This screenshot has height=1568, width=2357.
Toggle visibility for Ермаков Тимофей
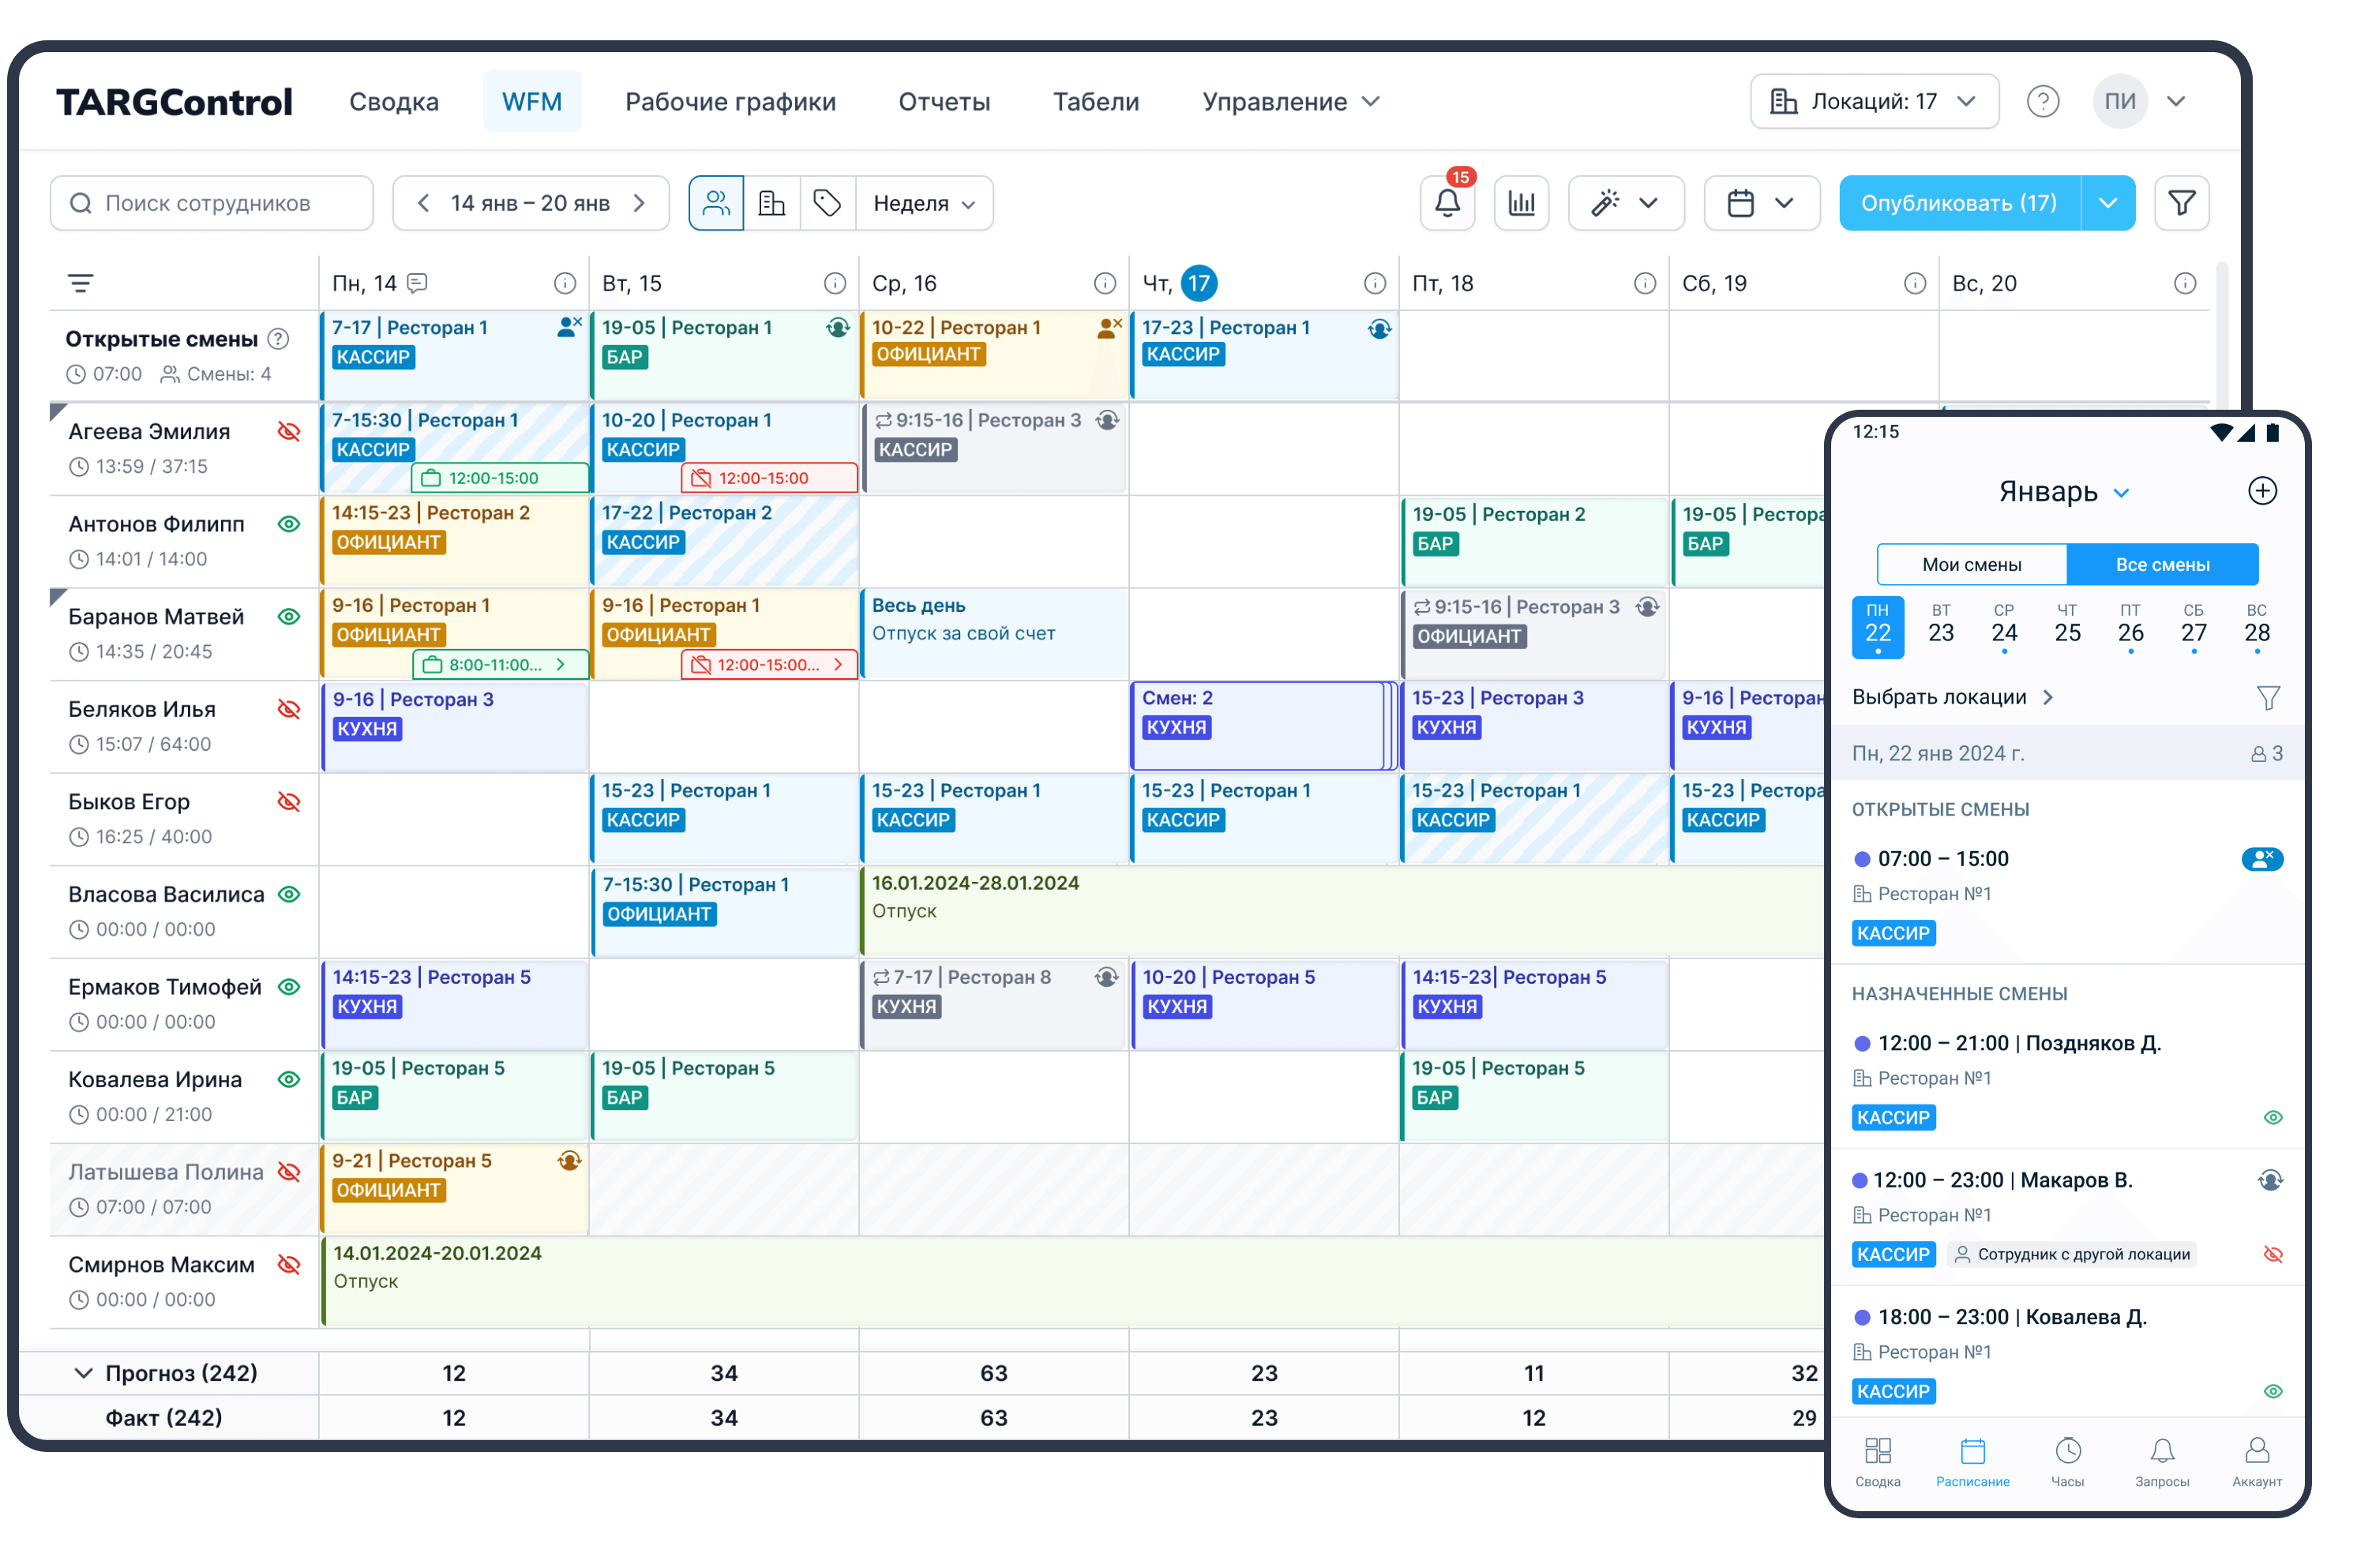pyautogui.click(x=288, y=986)
